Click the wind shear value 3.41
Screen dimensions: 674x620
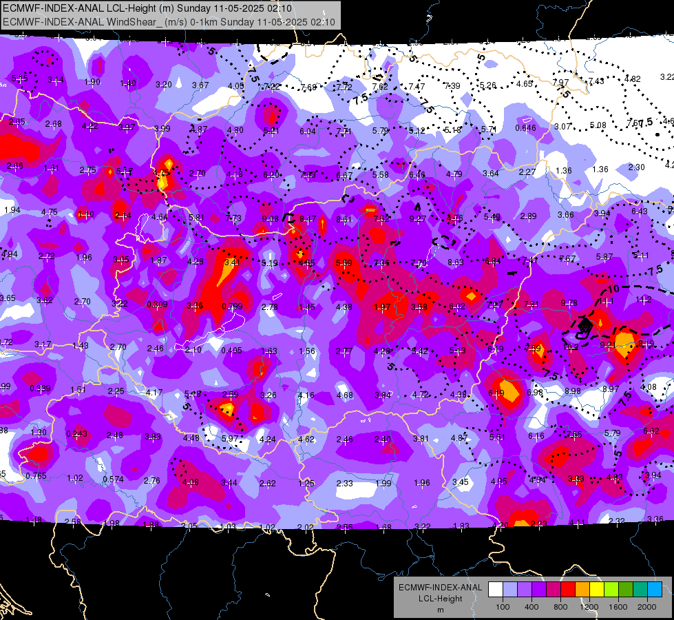coord(232,262)
